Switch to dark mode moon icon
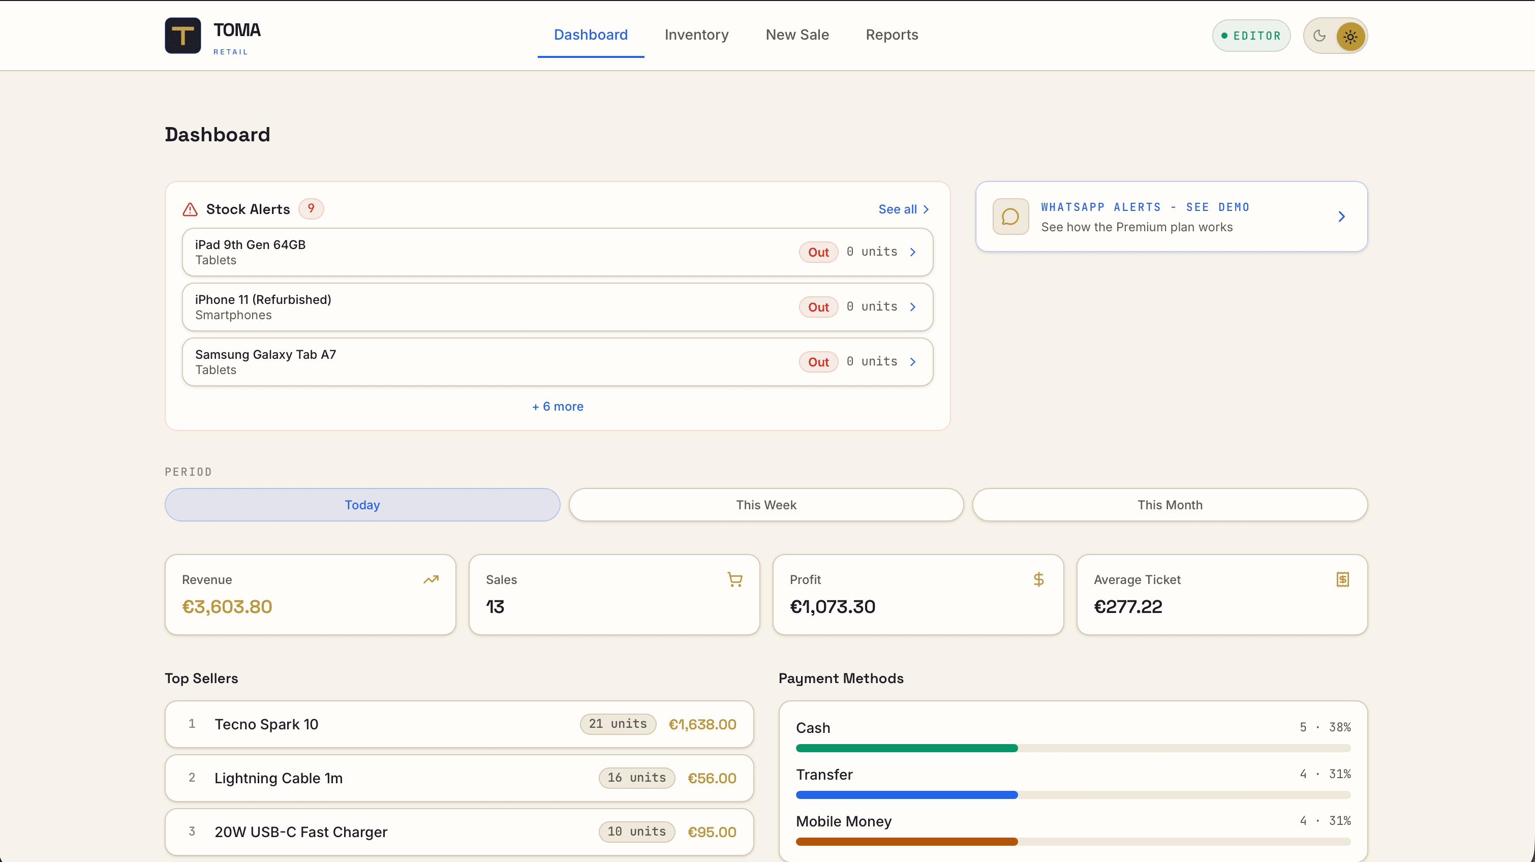Viewport: 1535px width, 862px height. pyautogui.click(x=1319, y=36)
